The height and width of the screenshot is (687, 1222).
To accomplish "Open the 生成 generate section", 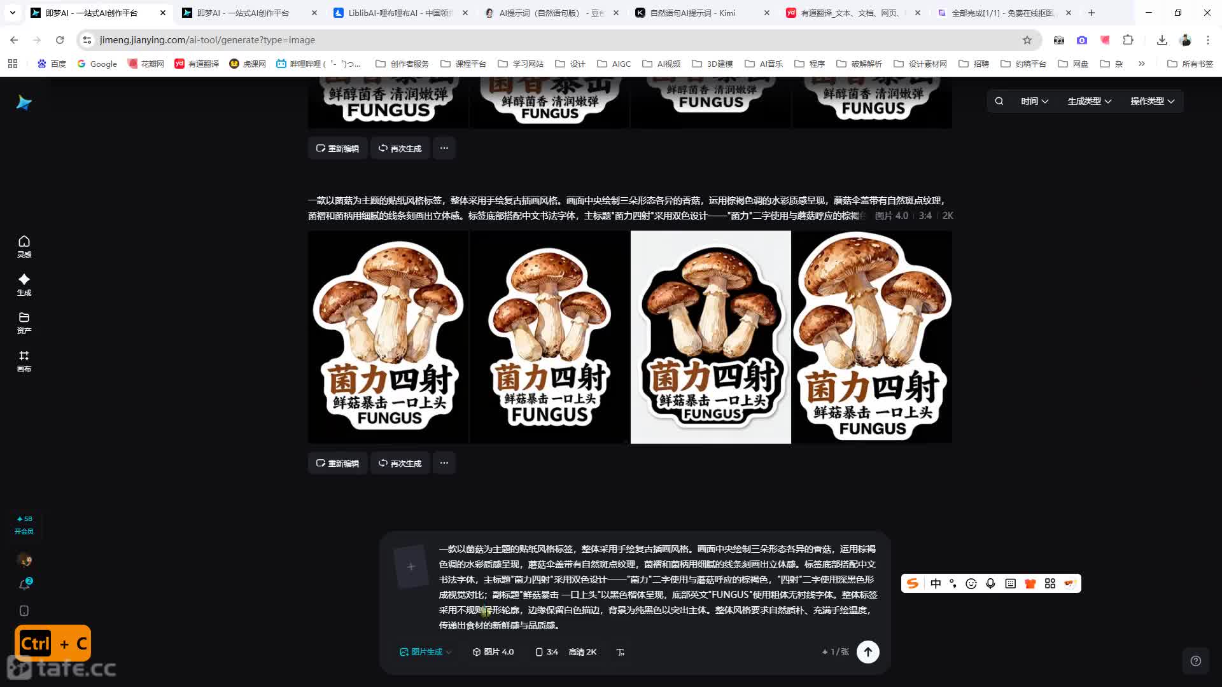I will (24, 284).
